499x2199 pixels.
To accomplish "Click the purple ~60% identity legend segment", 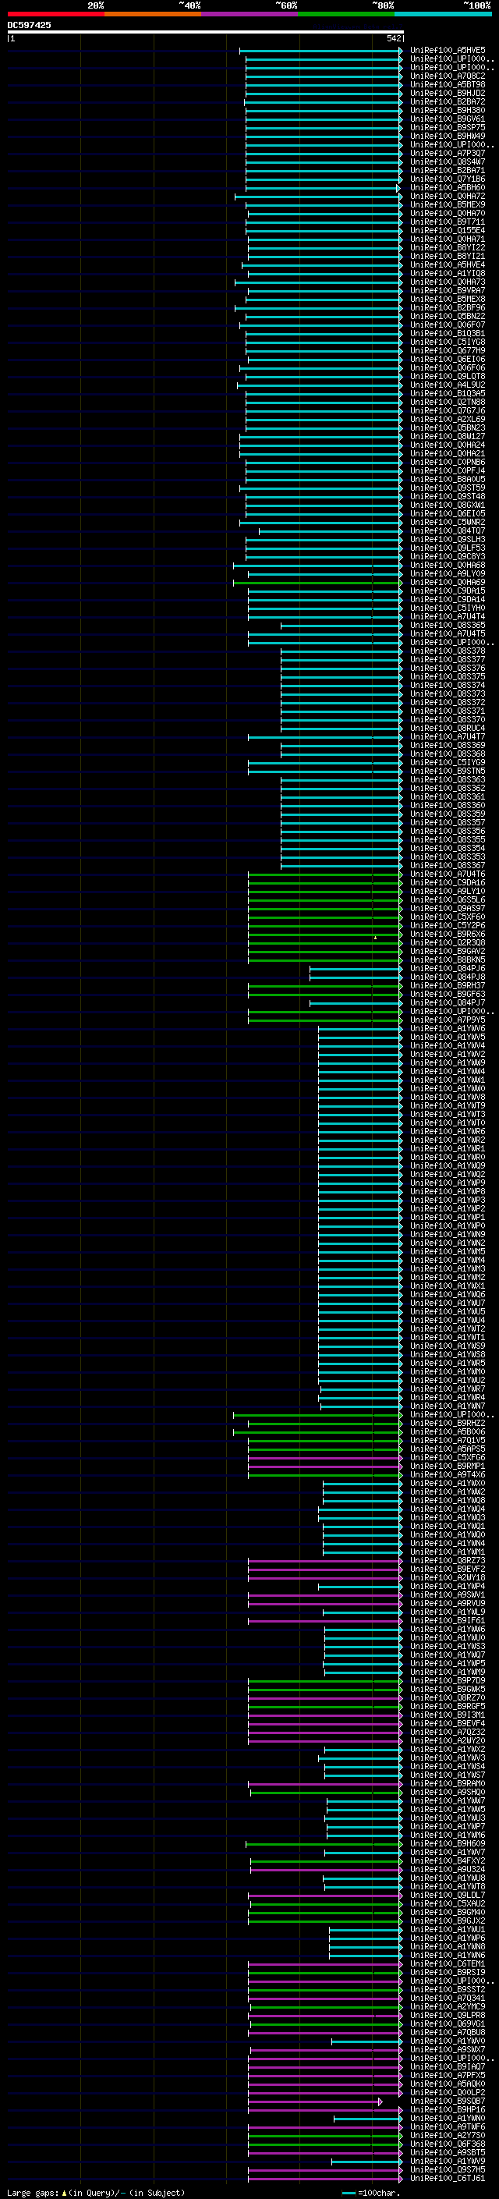I will pyautogui.click(x=250, y=14).
